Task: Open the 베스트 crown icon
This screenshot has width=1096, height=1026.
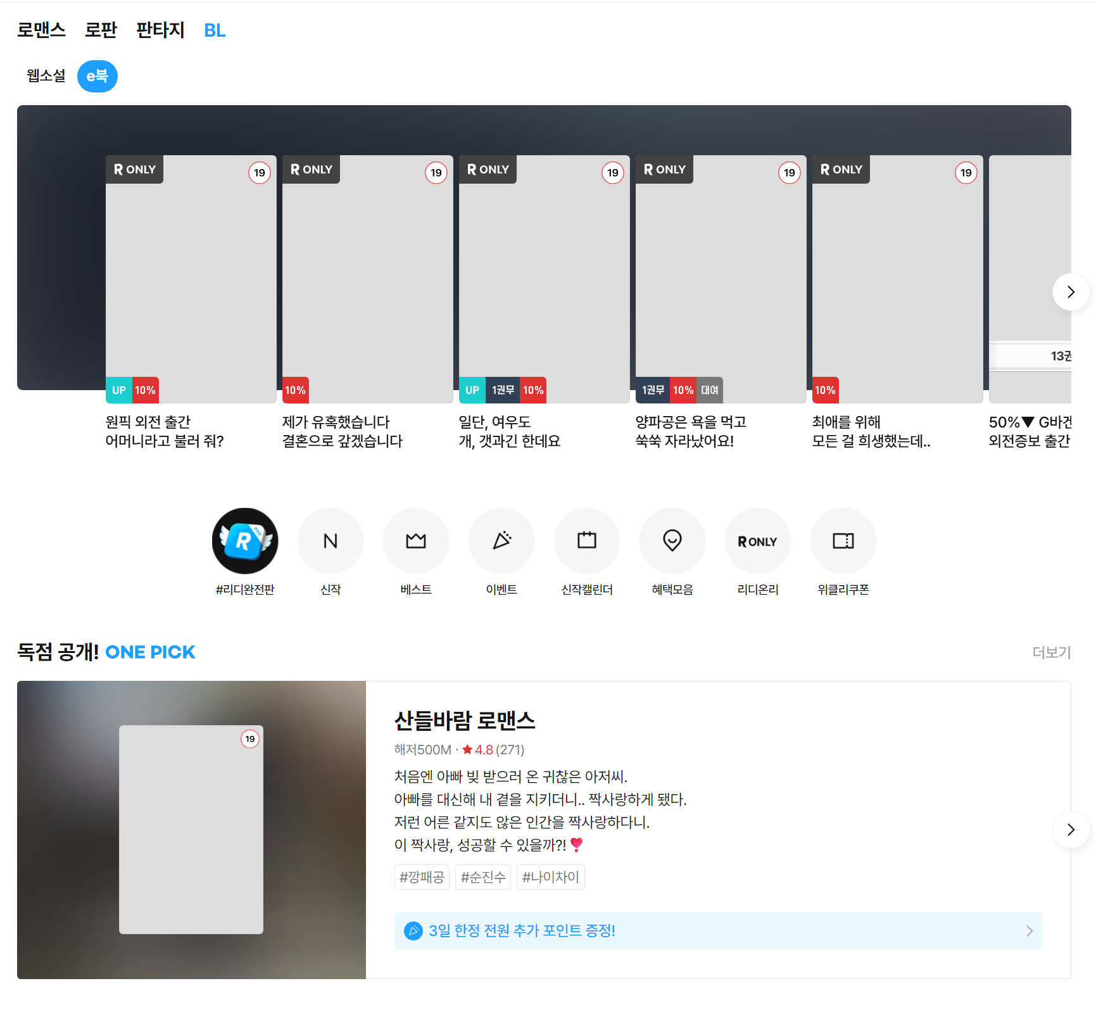Action: point(416,541)
